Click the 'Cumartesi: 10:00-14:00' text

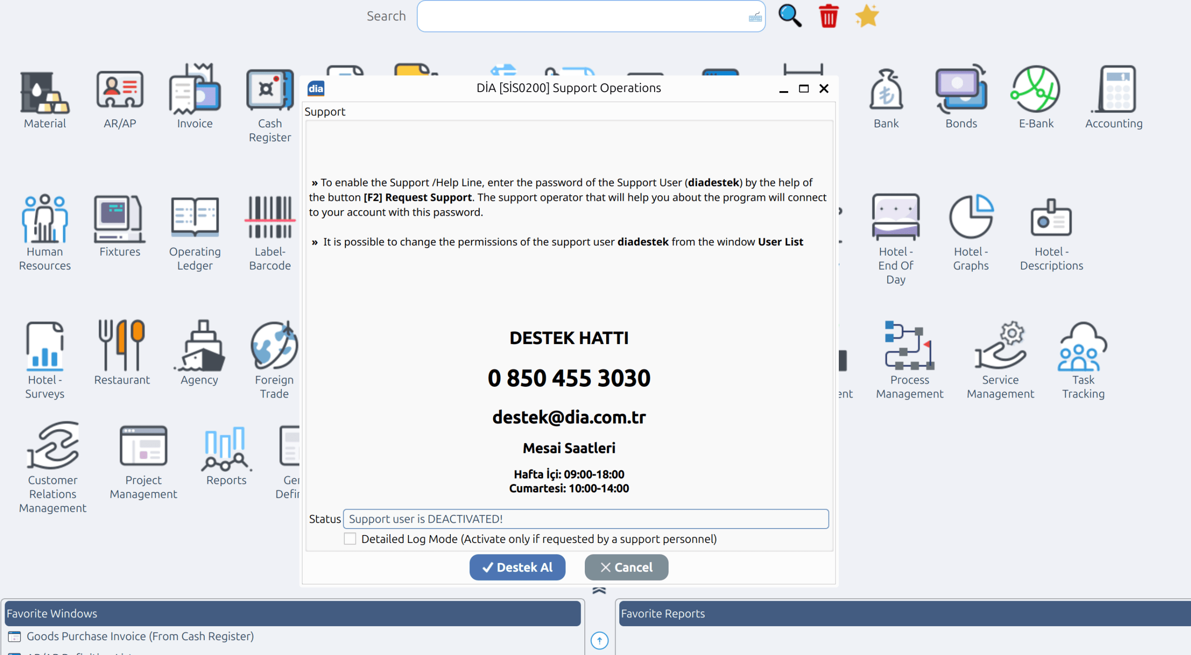[x=569, y=488]
